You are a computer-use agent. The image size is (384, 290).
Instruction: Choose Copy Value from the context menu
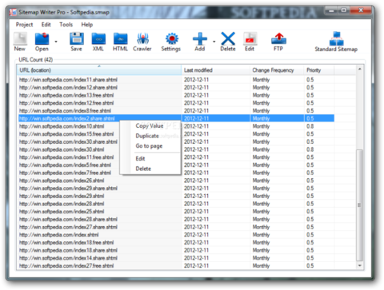point(150,125)
